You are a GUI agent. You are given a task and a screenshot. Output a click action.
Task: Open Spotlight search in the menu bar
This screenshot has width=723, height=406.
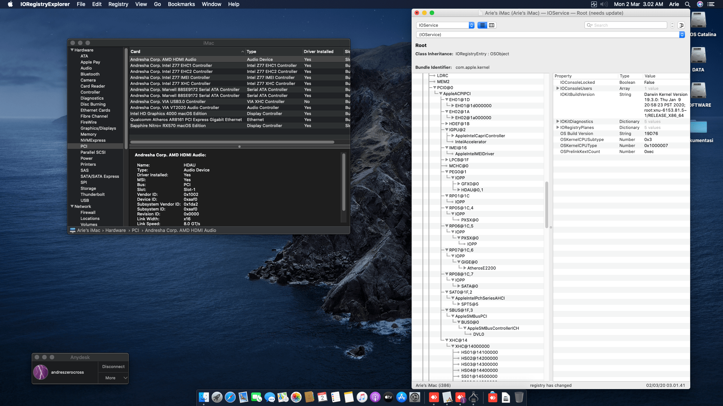688,4
